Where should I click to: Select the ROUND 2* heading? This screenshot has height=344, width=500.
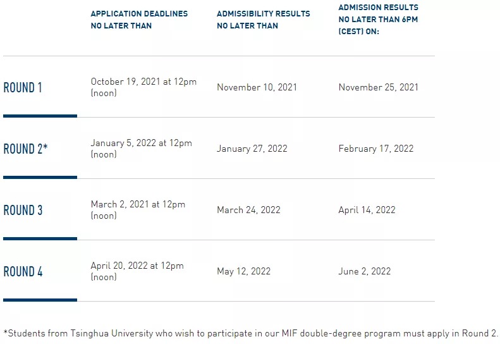25,149
